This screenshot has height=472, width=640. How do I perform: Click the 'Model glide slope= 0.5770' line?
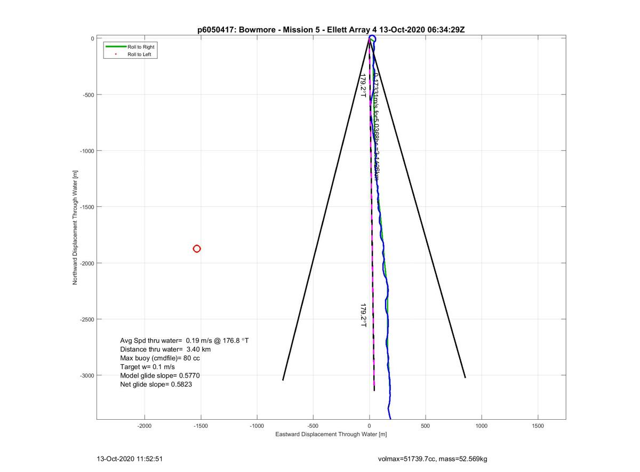coord(160,375)
